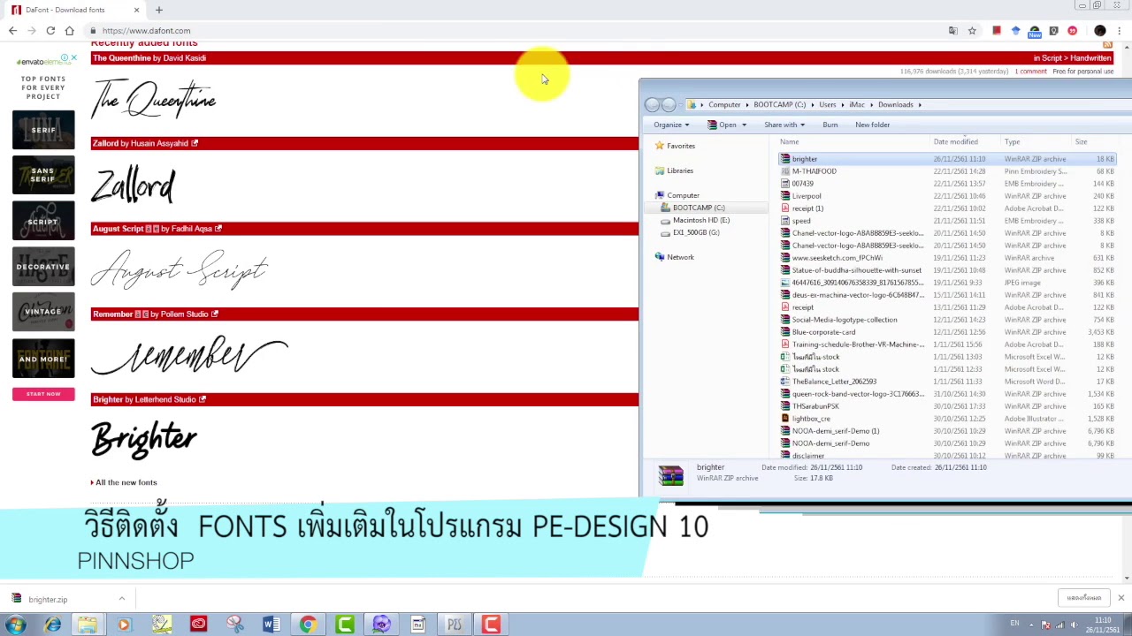Select Libraries in Explorer sidebar
1132x636 pixels.
tap(680, 170)
